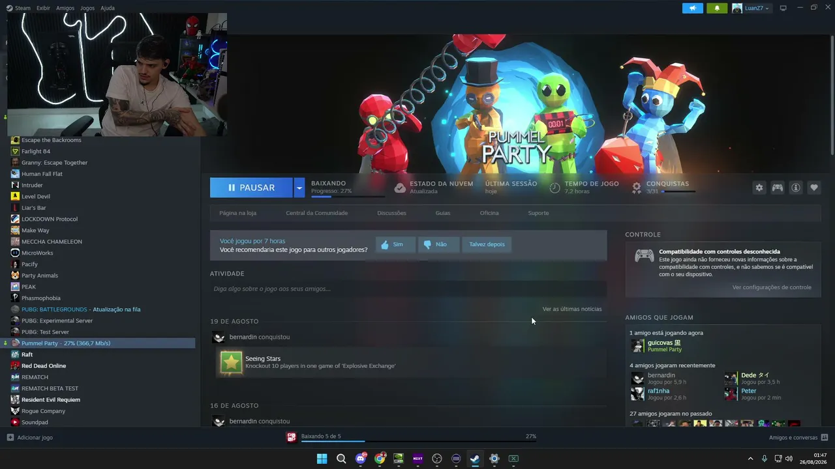
Task: Show game info icon
Action: click(x=796, y=188)
